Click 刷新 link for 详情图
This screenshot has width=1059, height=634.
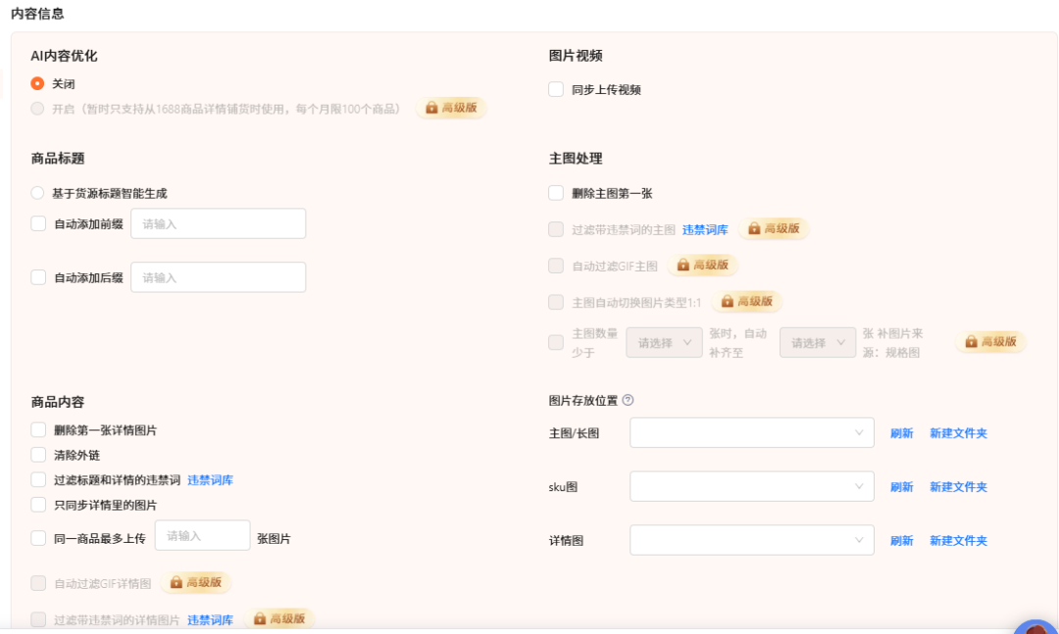pyautogui.click(x=902, y=541)
